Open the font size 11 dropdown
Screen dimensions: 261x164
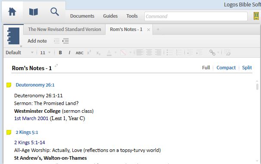pyautogui.click(x=45, y=53)
